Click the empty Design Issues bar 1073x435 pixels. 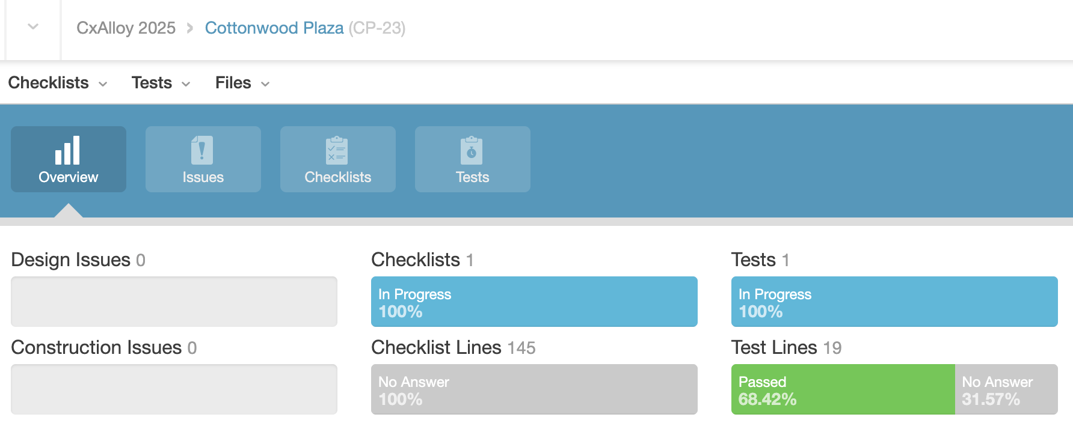pyautogui.click(x=174, y=302)
